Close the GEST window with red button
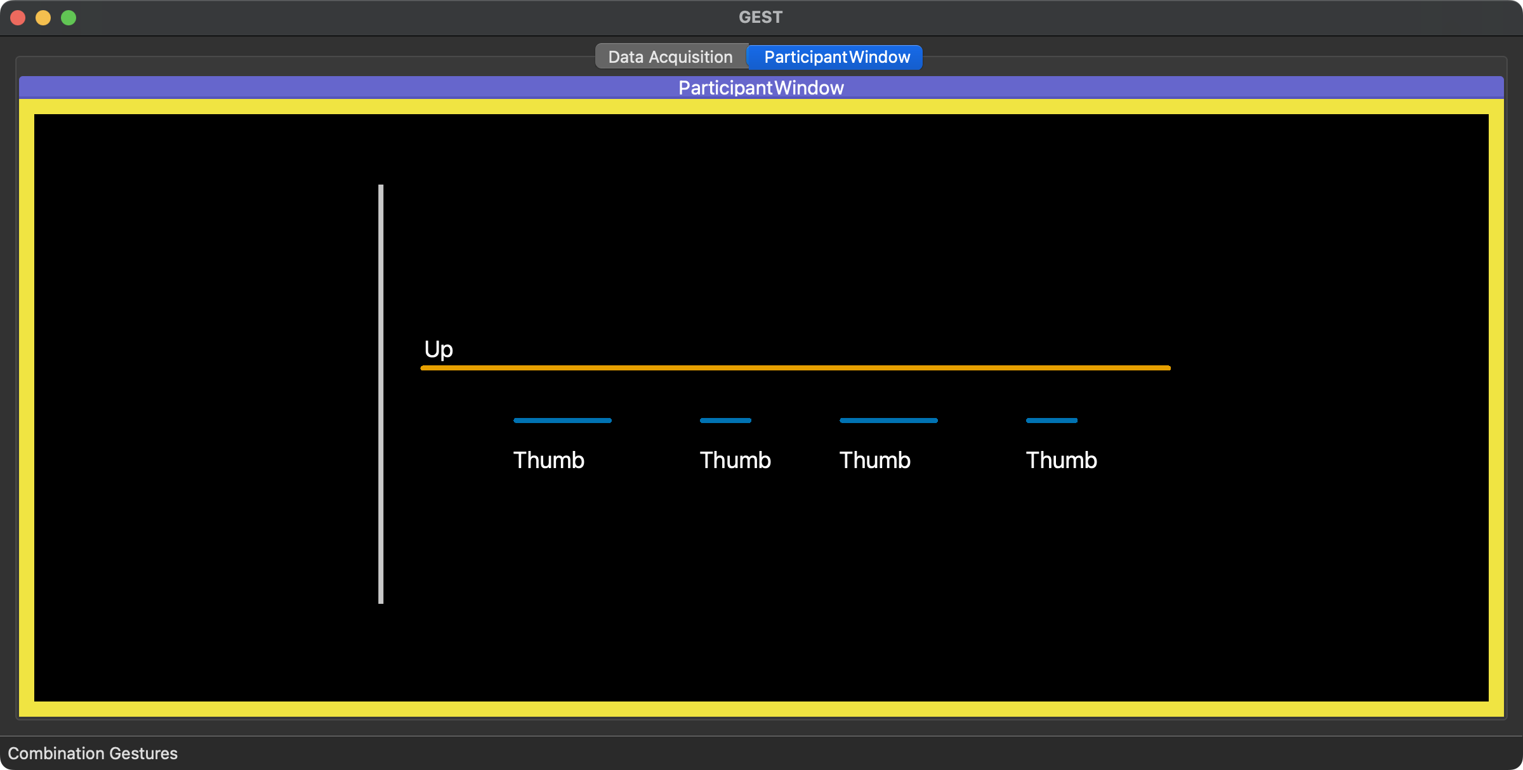 18,18
